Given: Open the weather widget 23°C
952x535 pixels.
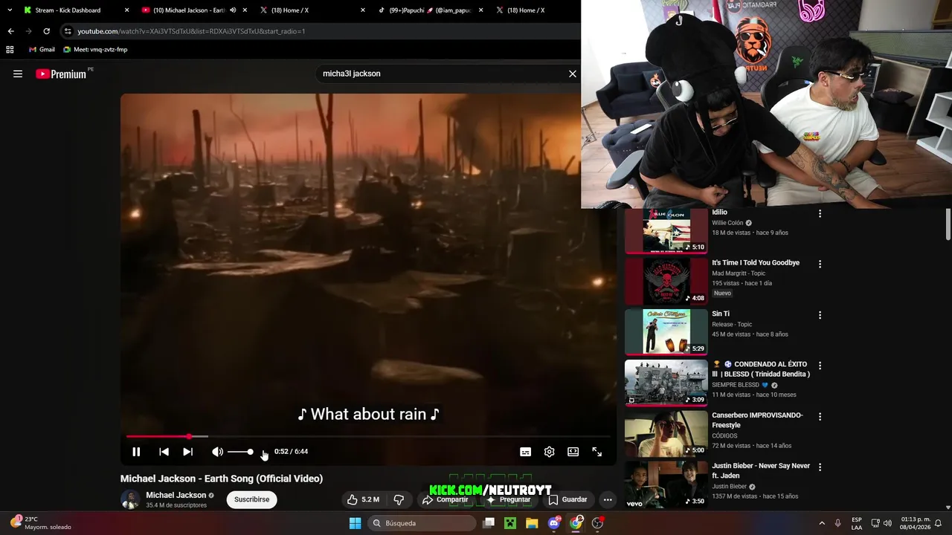Looking at the screenshot, I should 41,523.
